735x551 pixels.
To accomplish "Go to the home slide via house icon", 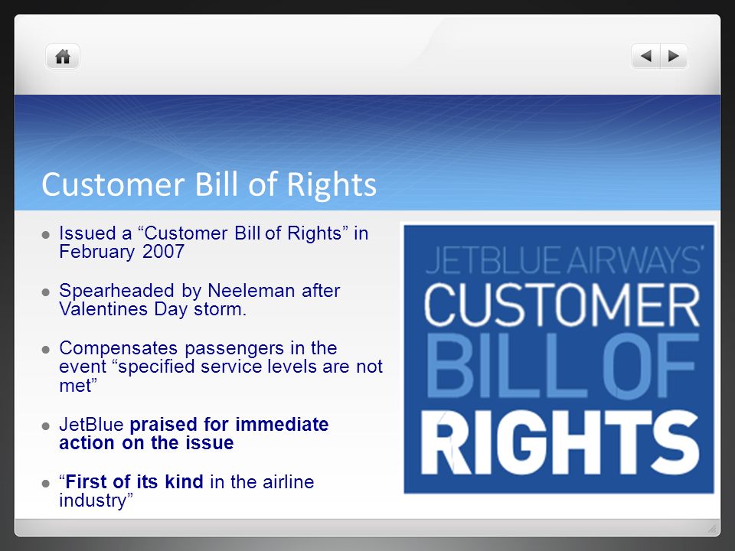I will [x=63, y=57].
